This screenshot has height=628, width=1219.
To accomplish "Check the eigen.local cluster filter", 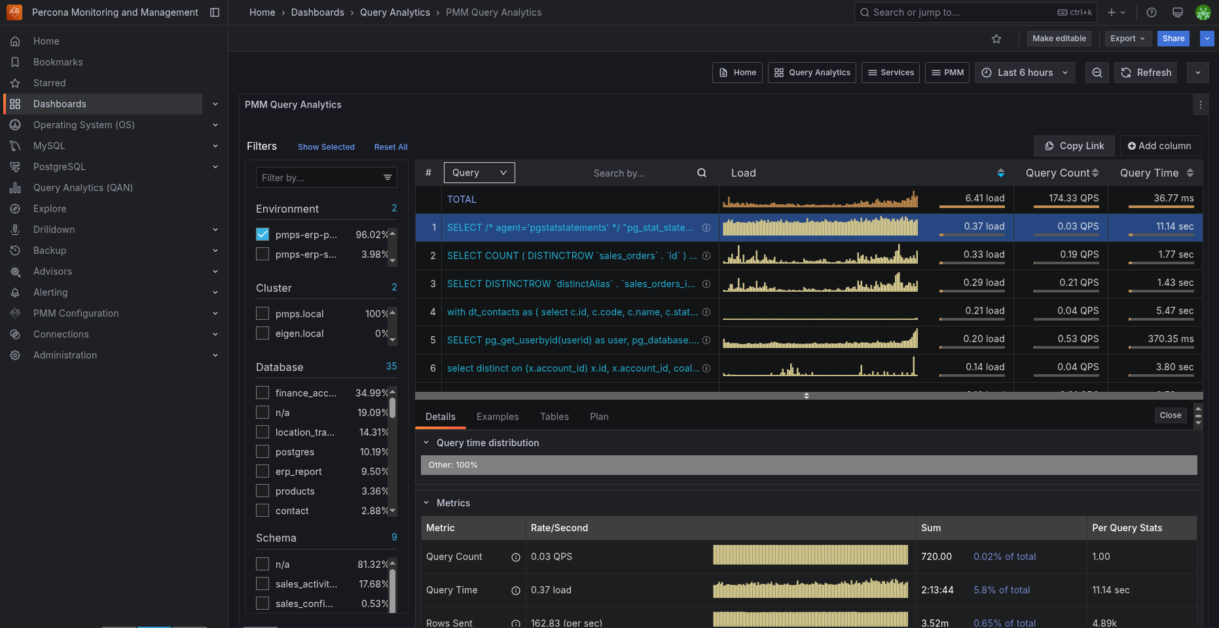I will click(263, 333).
